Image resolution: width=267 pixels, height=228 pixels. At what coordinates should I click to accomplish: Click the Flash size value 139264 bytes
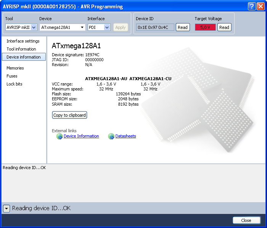tap(129, 94)
